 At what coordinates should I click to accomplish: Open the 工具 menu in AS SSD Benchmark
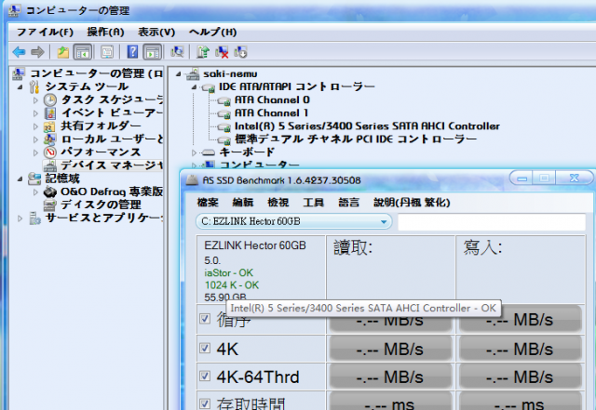tap(313, 203)
